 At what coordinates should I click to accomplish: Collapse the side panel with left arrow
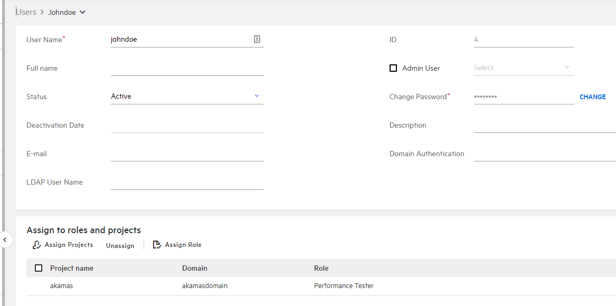(x=5, y=240)
